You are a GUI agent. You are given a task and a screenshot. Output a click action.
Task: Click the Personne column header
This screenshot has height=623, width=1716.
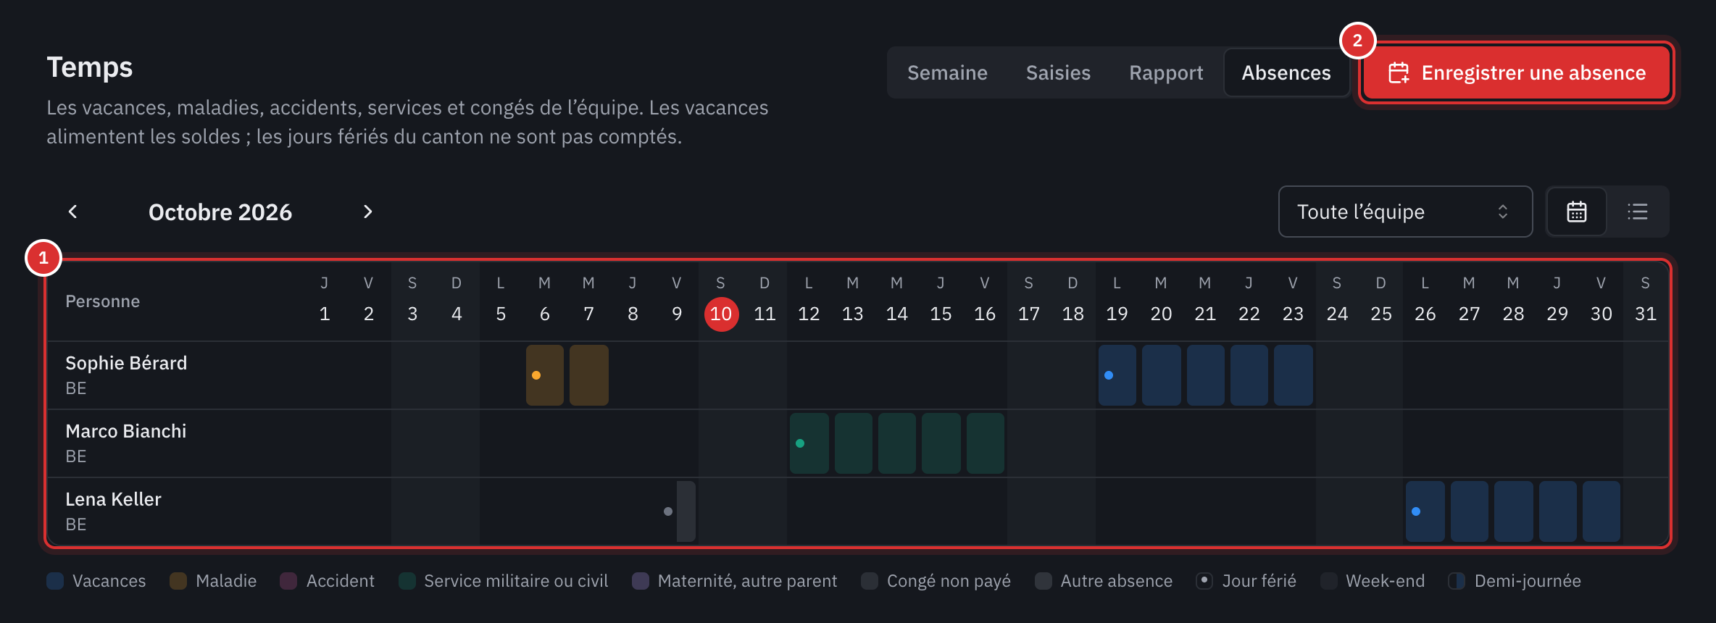point(102,301)
